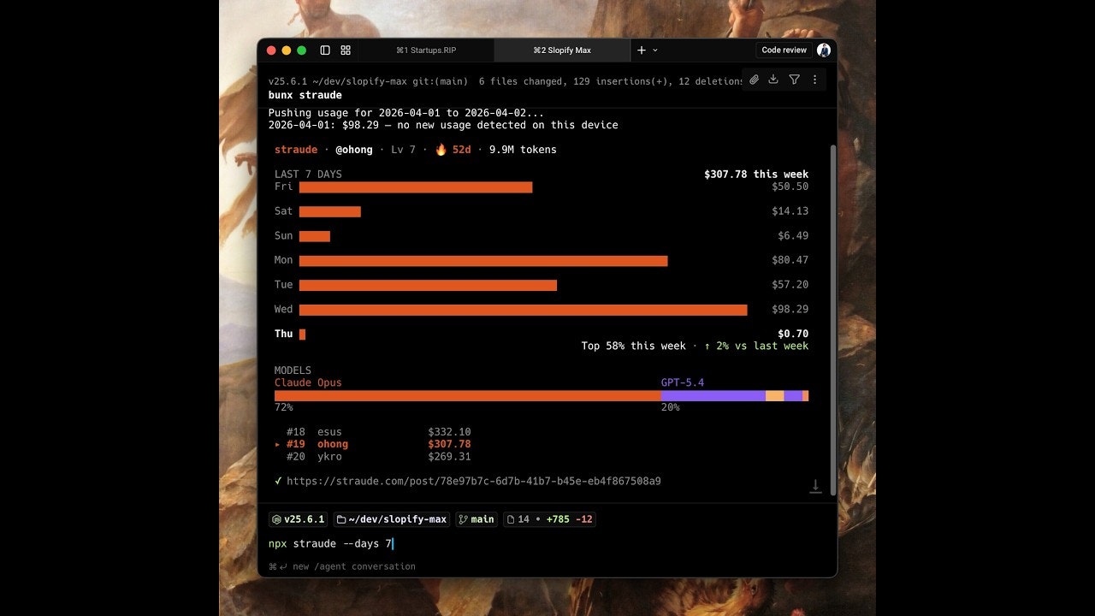Open the main git branch chip
1095x616 pixels.
476,519
